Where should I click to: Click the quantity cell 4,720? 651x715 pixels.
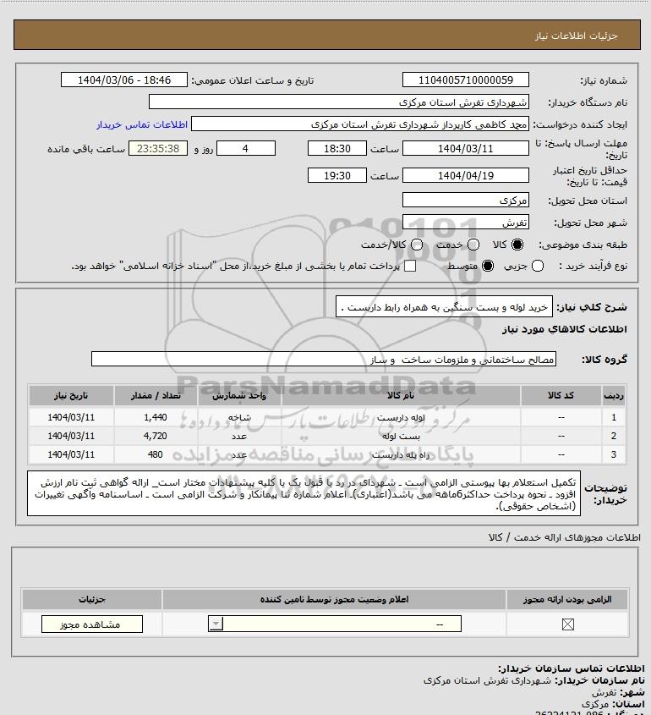[156, 436]
